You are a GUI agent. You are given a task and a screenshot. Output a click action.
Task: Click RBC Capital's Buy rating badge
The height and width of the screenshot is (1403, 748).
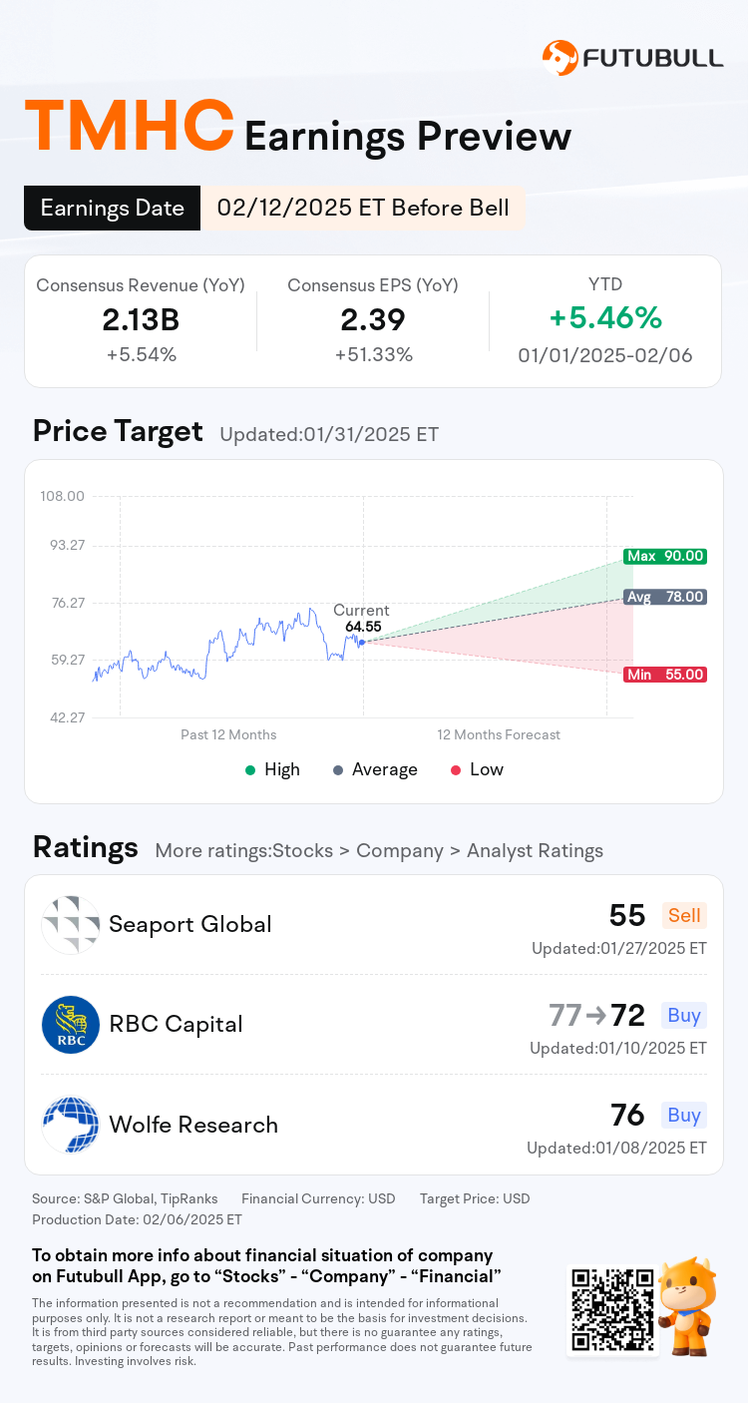(684, 1015)
